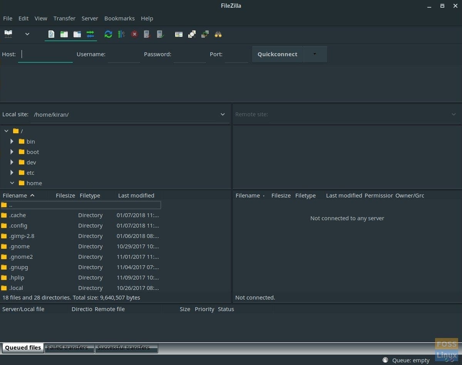Viewport: 462px width, 365px height.
Task: Toggle transfer queue display icon
Action: [x=90, y=34]
